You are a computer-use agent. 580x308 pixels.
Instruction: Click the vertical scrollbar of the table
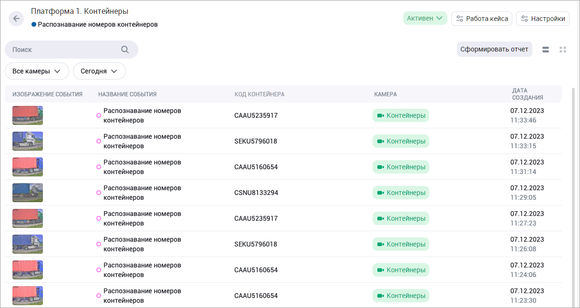click(x=573, y=191)
